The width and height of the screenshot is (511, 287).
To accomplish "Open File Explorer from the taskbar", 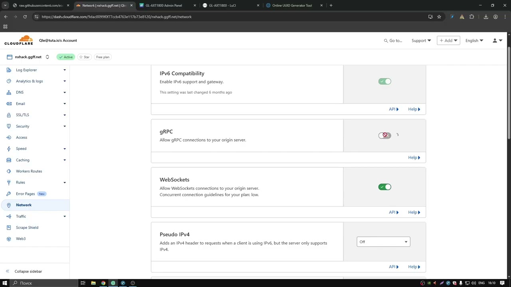I will point(93,283).
